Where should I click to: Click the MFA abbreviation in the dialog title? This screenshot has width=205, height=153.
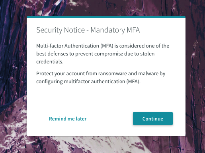(x=133, y=30)
